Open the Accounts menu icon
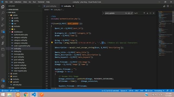Screen dimensions: 174x97 tap(3, 80)
